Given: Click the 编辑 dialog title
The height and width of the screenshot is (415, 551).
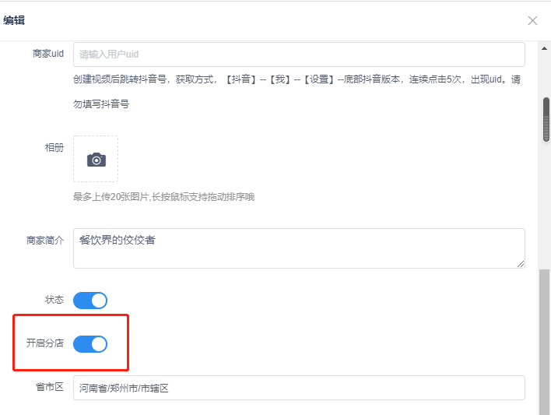Looking at the screenshot, I should (x=14, y=21).
